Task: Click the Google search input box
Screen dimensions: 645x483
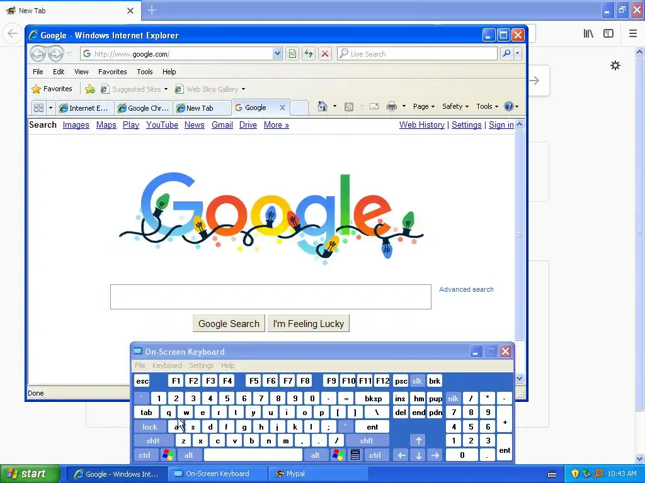Action: point(271,297)
